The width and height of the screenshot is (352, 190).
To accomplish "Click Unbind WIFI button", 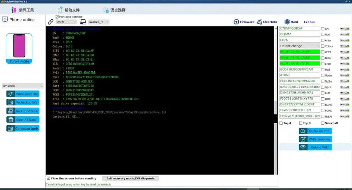I will (315, 147).
